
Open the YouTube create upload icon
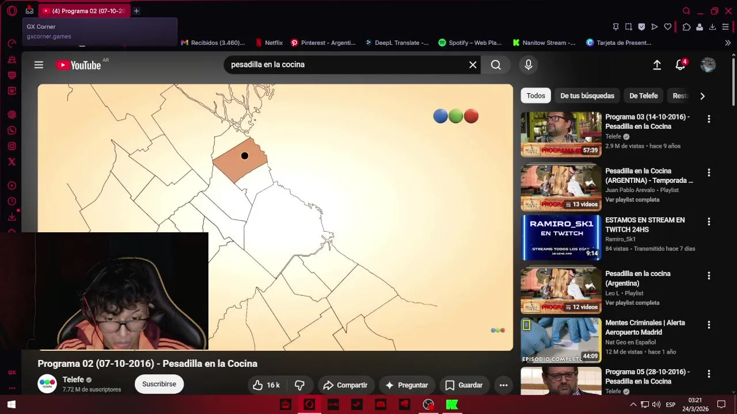[657, 65]
